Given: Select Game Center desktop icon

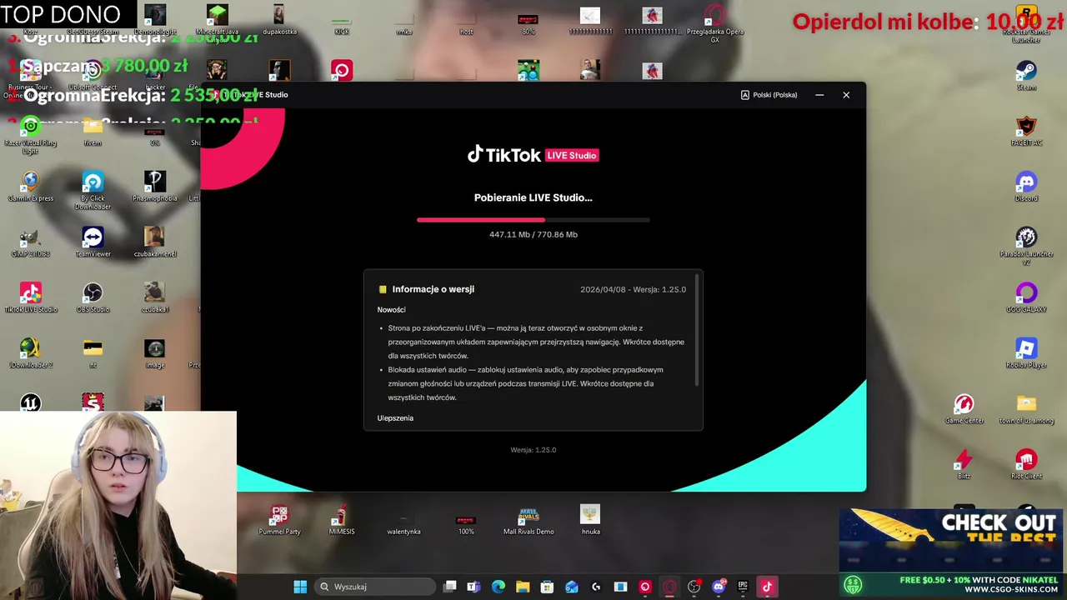Looking at the screenshot, I should pos(964,409).
